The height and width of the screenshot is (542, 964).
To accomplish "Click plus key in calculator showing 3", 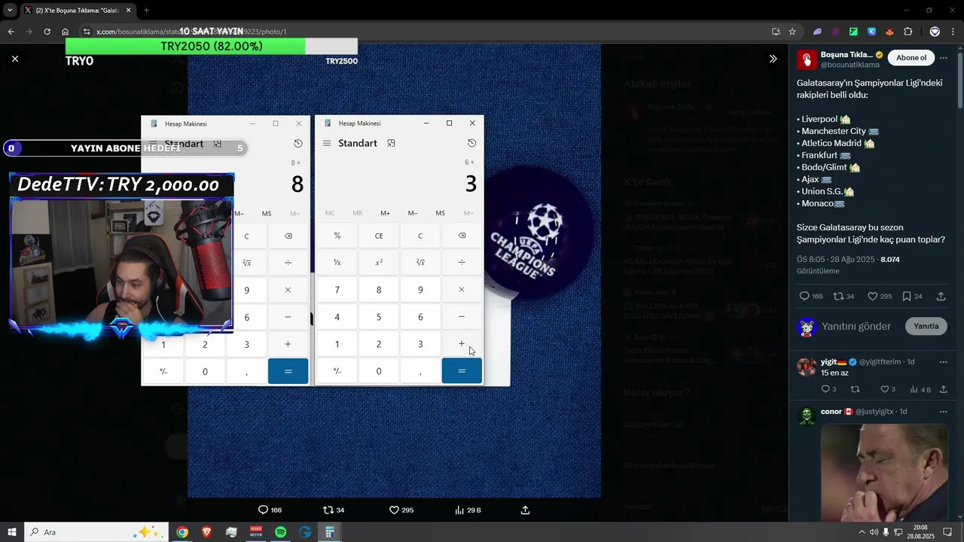I will tap(462, 344).
